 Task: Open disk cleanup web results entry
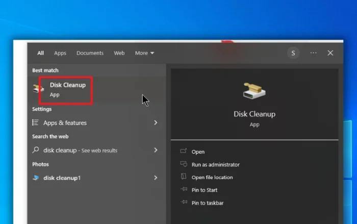97,150
